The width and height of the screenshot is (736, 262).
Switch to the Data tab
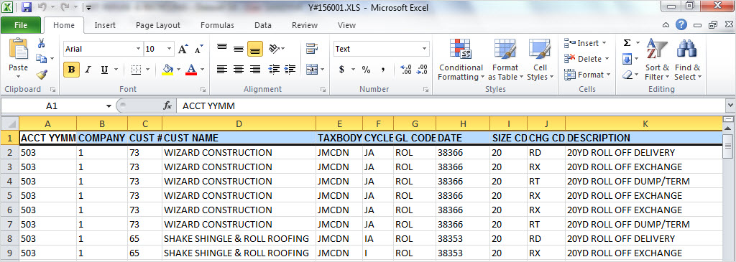pos(263,25)
